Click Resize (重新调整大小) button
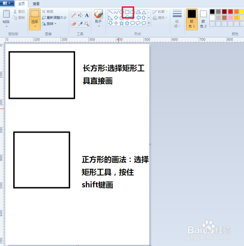Image resolution: width=244 pixels, height=246 pixels. 54,18
